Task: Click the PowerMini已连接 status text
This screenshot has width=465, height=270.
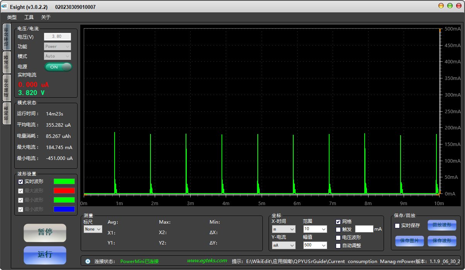Action: [139, 262]
